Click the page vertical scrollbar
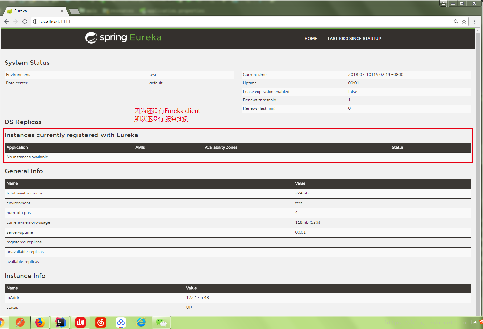 (477, 173)
